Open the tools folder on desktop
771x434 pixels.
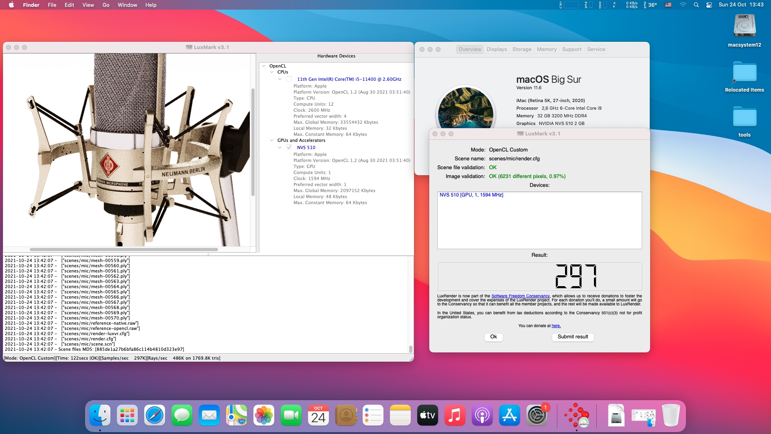(x=744, y=117)
